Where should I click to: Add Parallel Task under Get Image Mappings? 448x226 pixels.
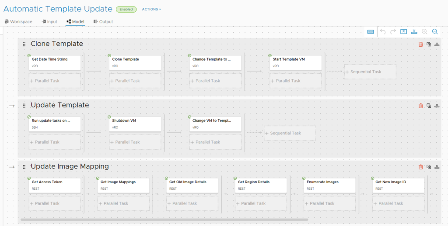123,203
